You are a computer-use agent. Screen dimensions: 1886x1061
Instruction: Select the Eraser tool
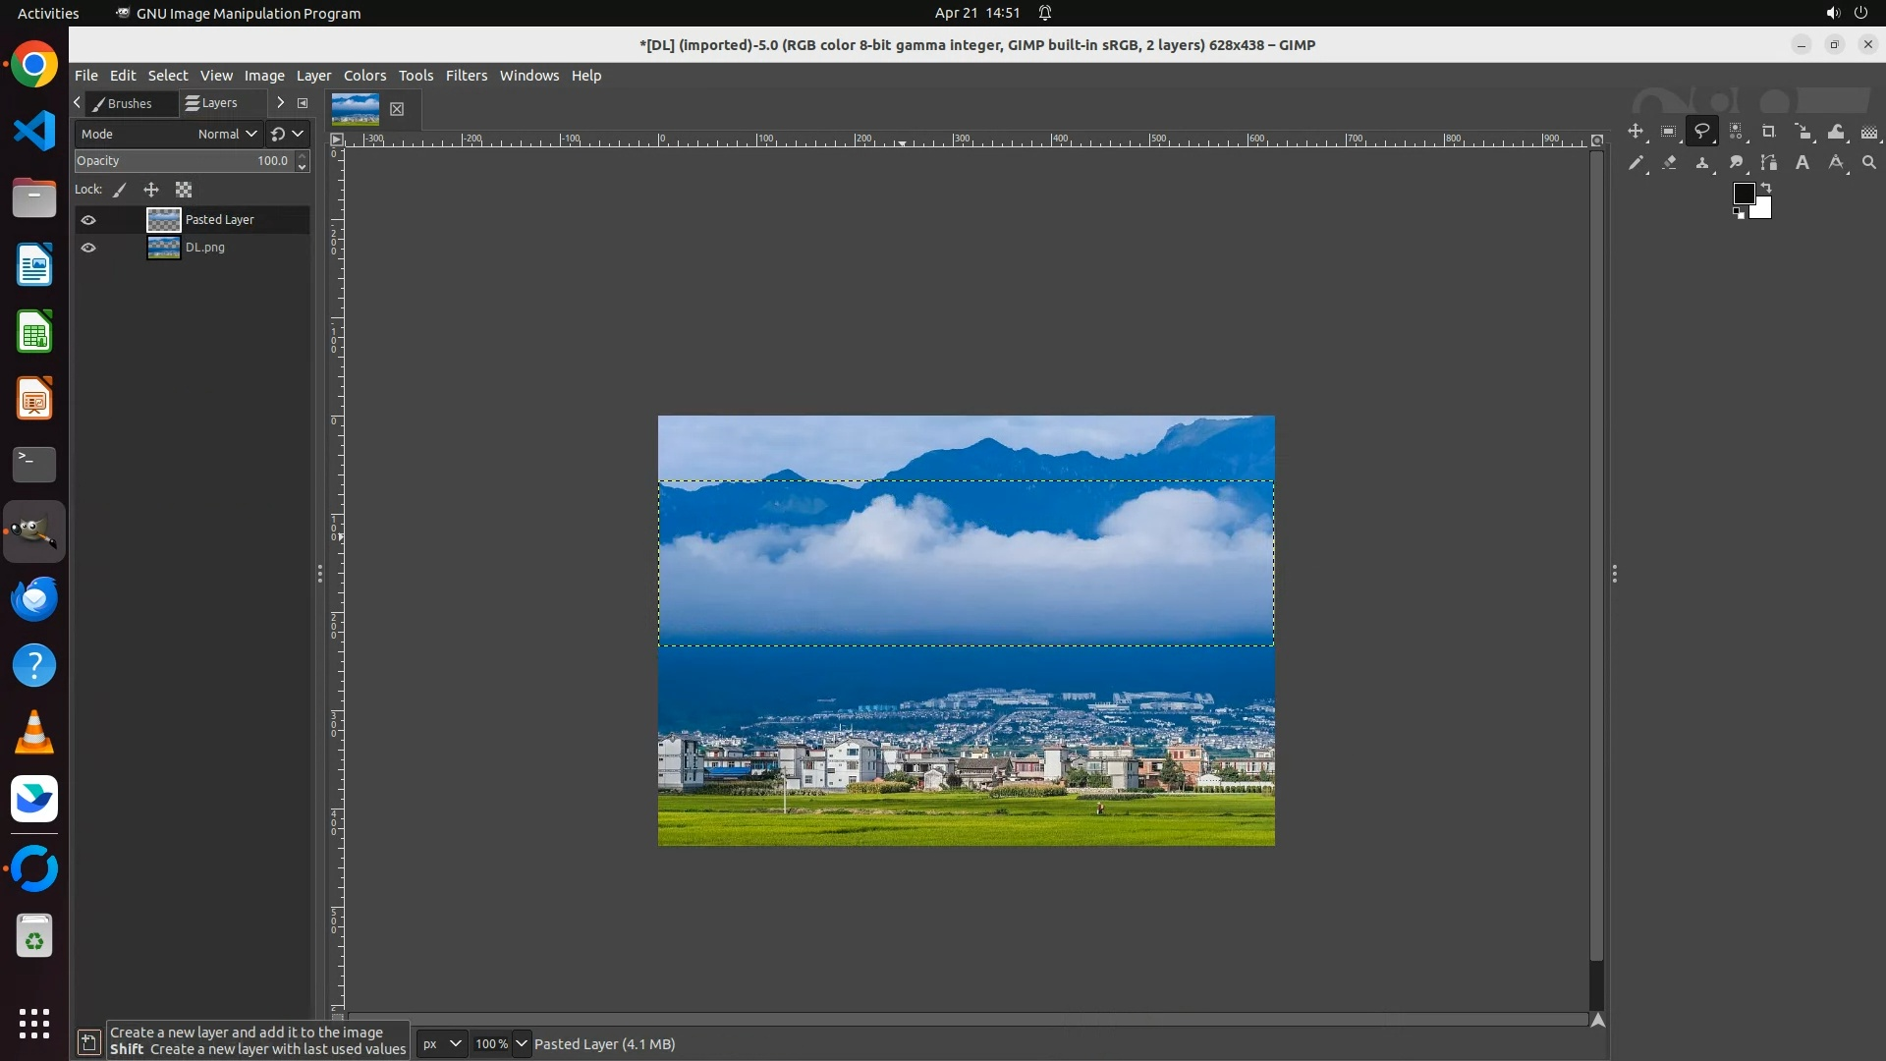(x=1669, y=163)
